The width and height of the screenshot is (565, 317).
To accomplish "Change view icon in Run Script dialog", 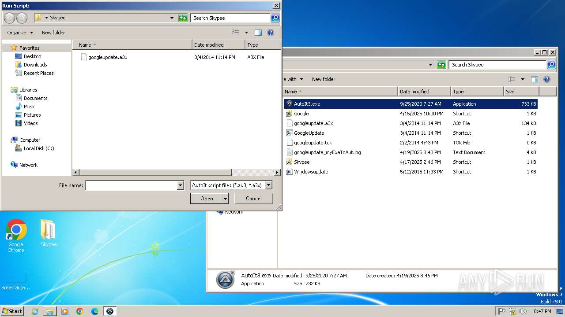I will click(x=236, y=33).
